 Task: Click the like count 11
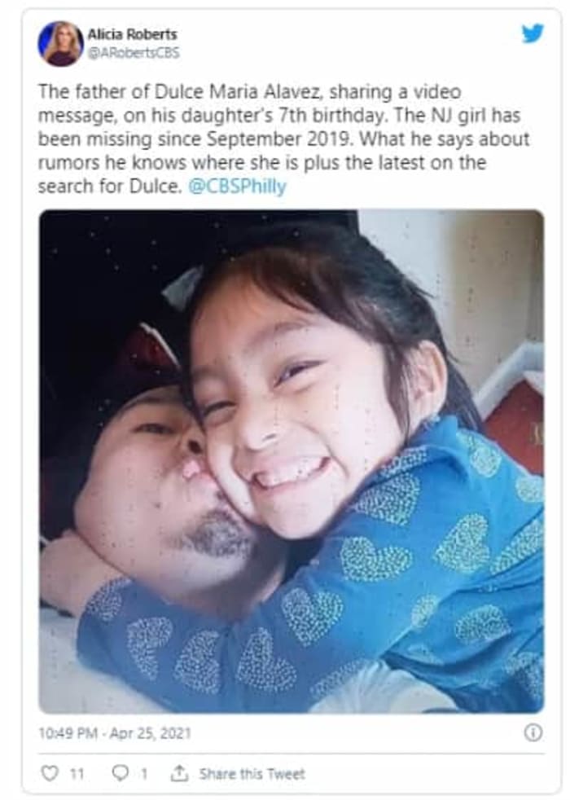(77, 774)
